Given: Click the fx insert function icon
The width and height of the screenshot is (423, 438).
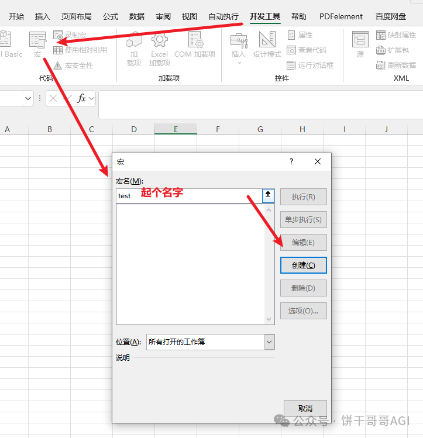Looking at the screenshot, I should click(81, 98).
